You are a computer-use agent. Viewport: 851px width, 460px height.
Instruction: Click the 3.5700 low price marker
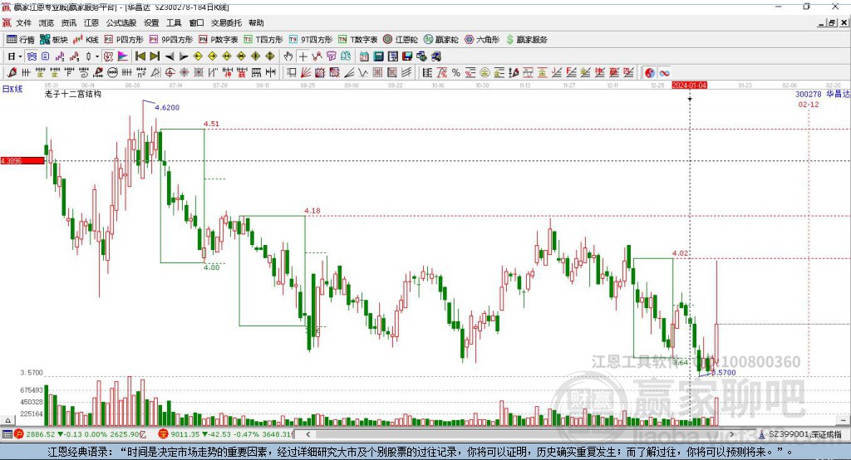point(724,373)
